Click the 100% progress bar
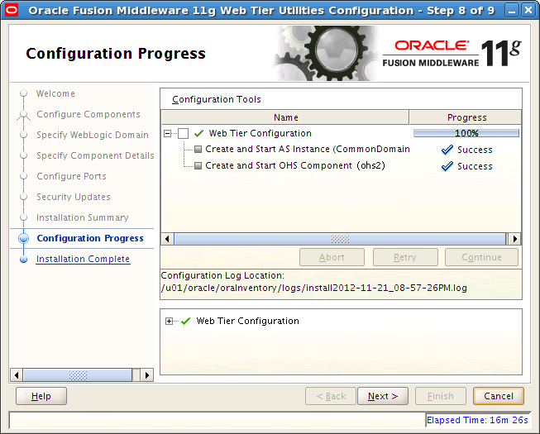Viewport: 540px width, 434px height. pyautogui.click(x=466, y=133)
